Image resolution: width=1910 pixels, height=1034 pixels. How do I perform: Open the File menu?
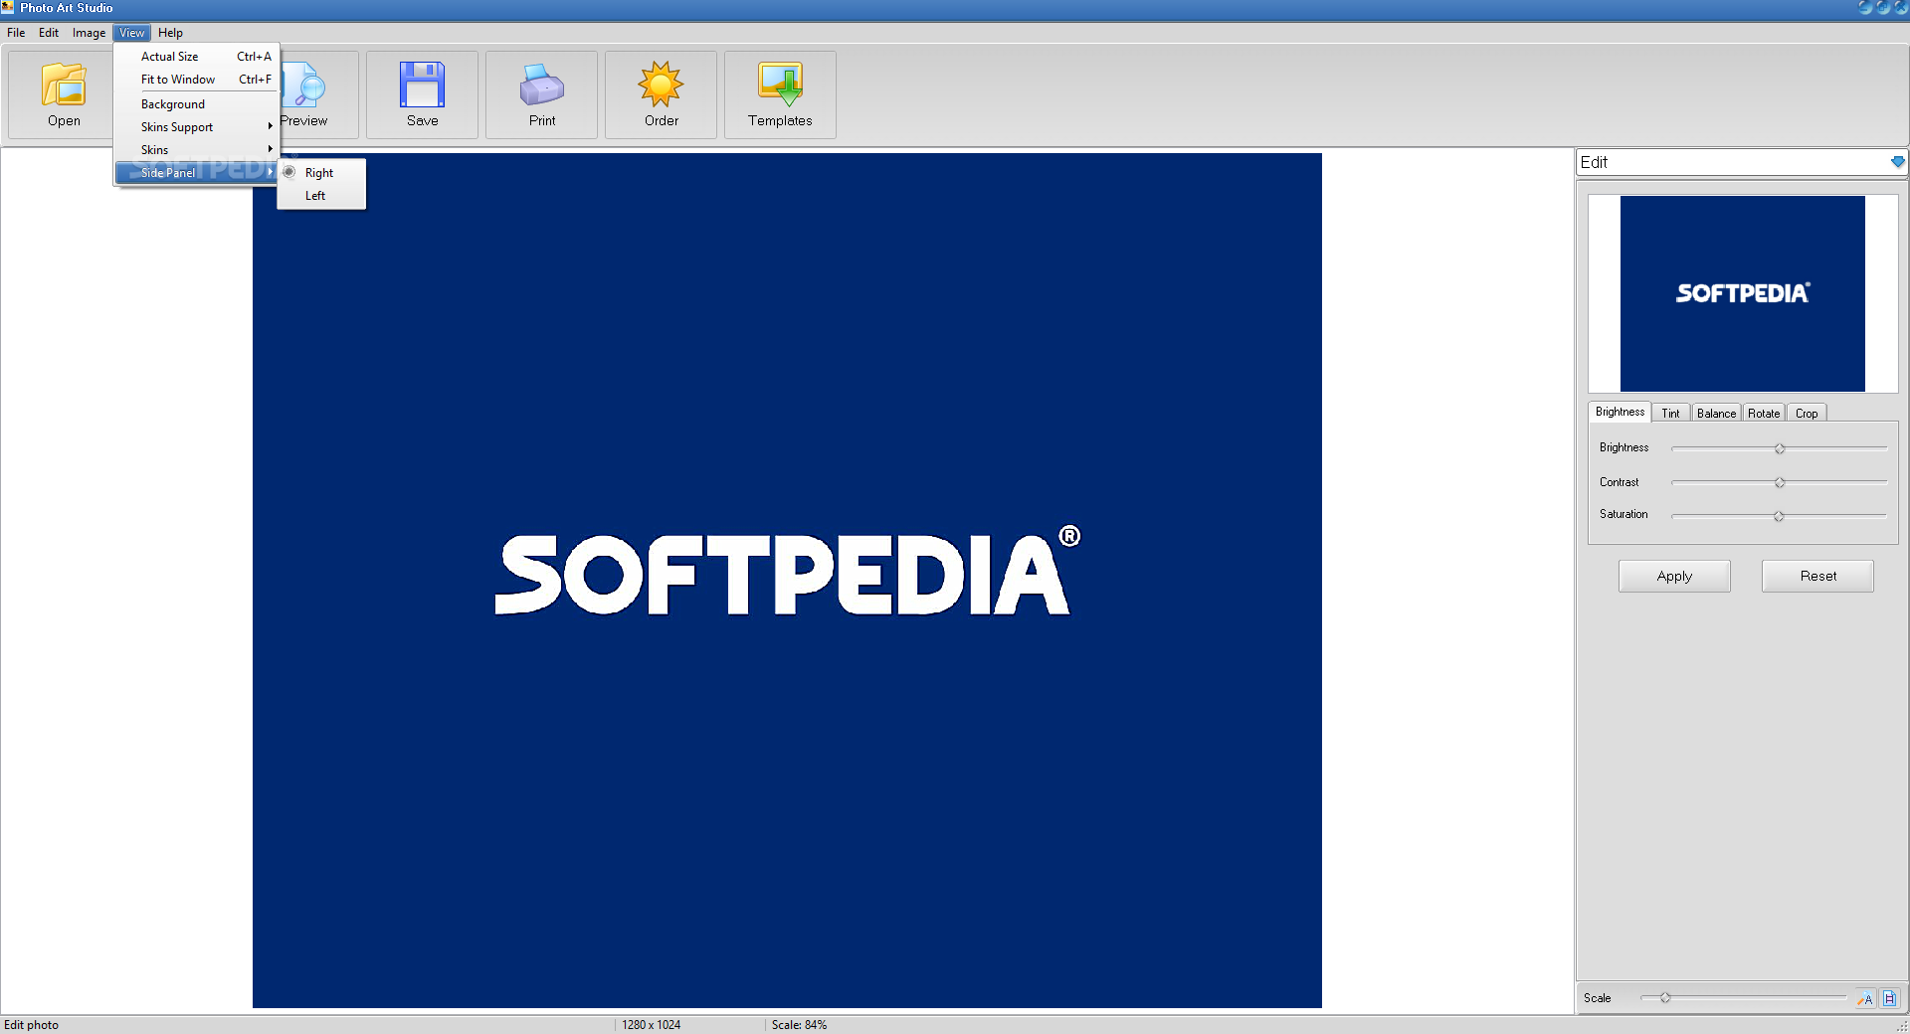[16, 33]
